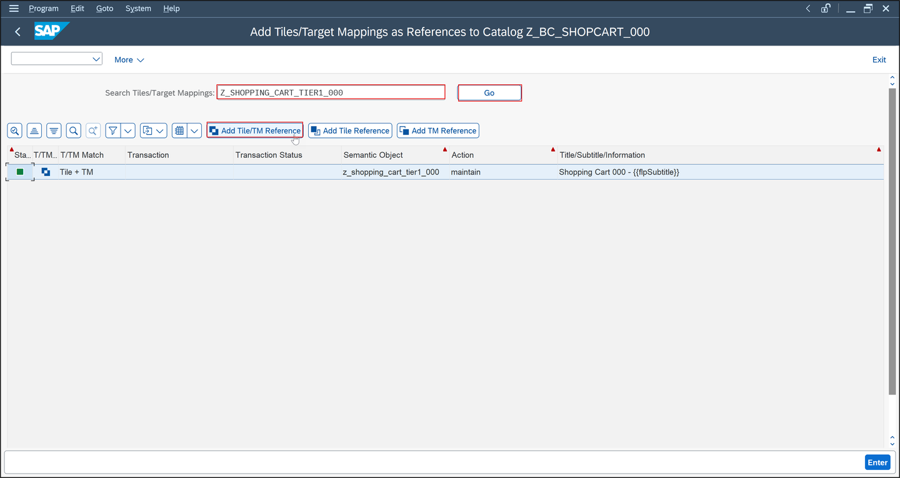Click Add TM Reference button
Image resolution: width=900 pixels, height=478 pixels.
(438, 130)
